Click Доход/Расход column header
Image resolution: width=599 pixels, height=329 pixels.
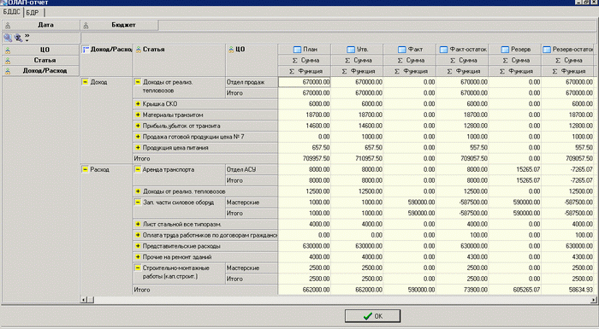tap(107, 50)
